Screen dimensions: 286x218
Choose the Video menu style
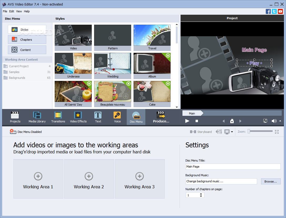click(73, 38)
